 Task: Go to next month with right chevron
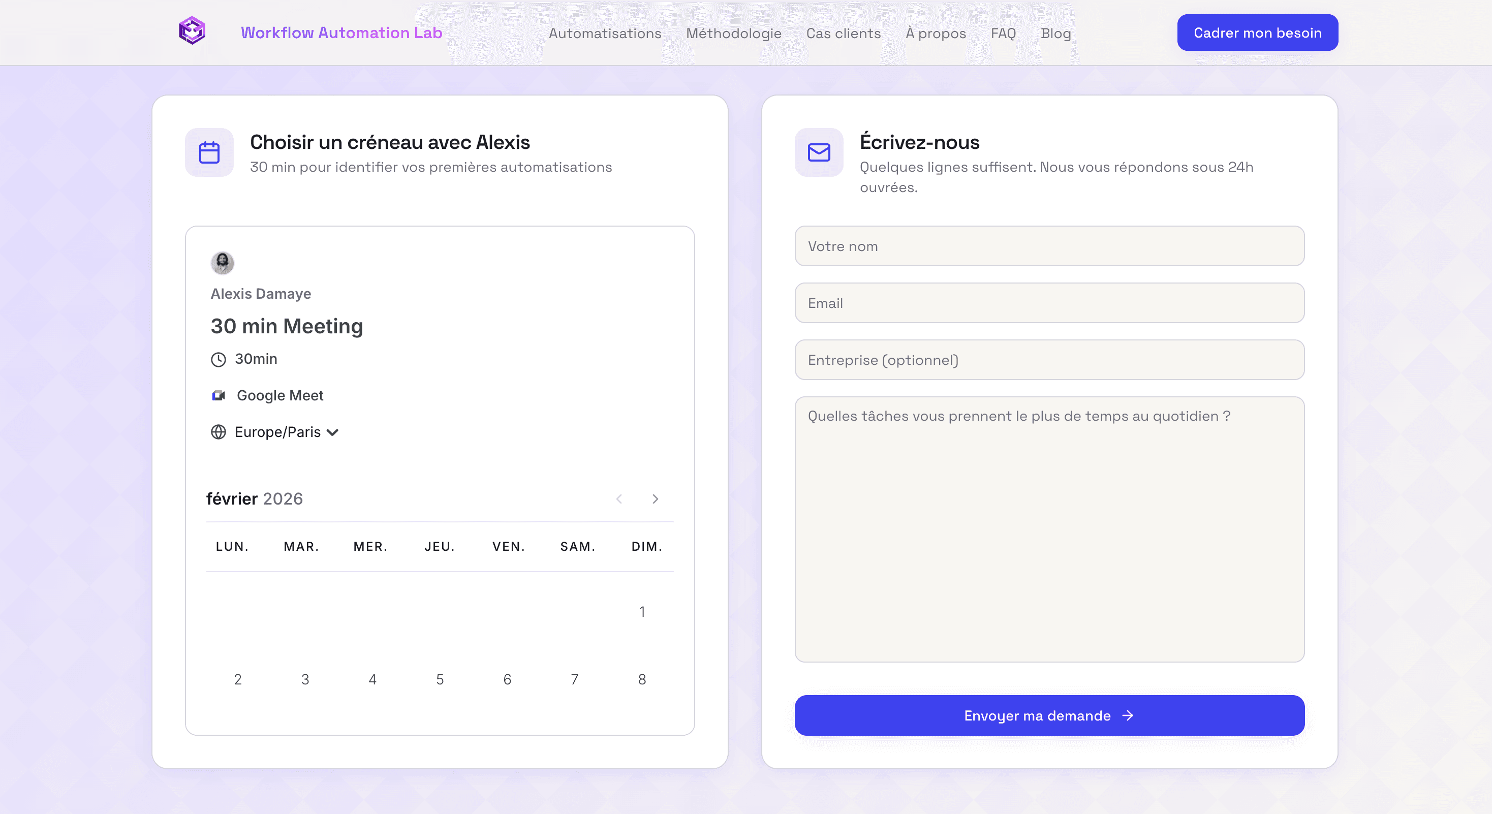tap(655, 499)
